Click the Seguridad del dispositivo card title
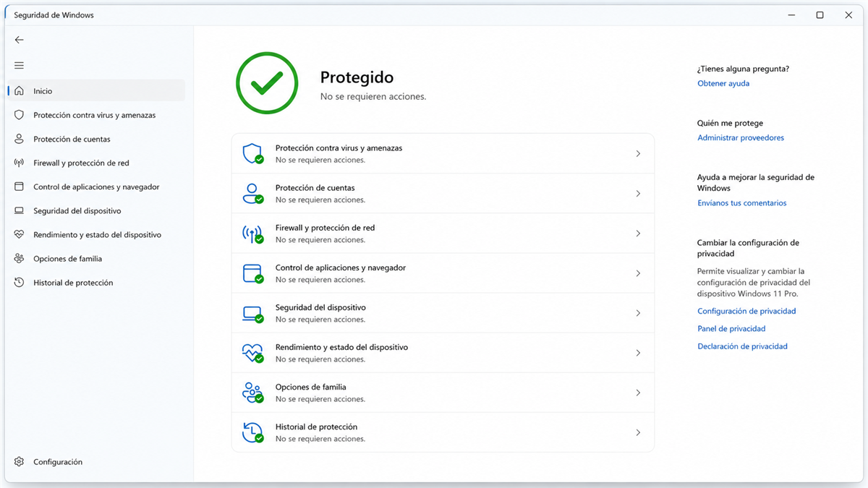Screen dimensions: 868x488 pos(320,307)
